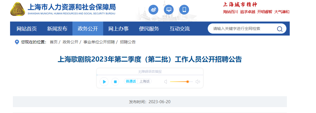Open 便民服务 in the navigation bar

coord(149,29)
